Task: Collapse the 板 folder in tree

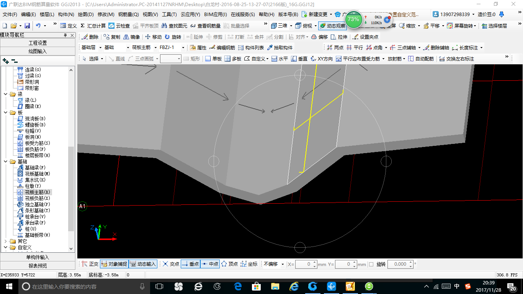Action: [x=5, y=113]
